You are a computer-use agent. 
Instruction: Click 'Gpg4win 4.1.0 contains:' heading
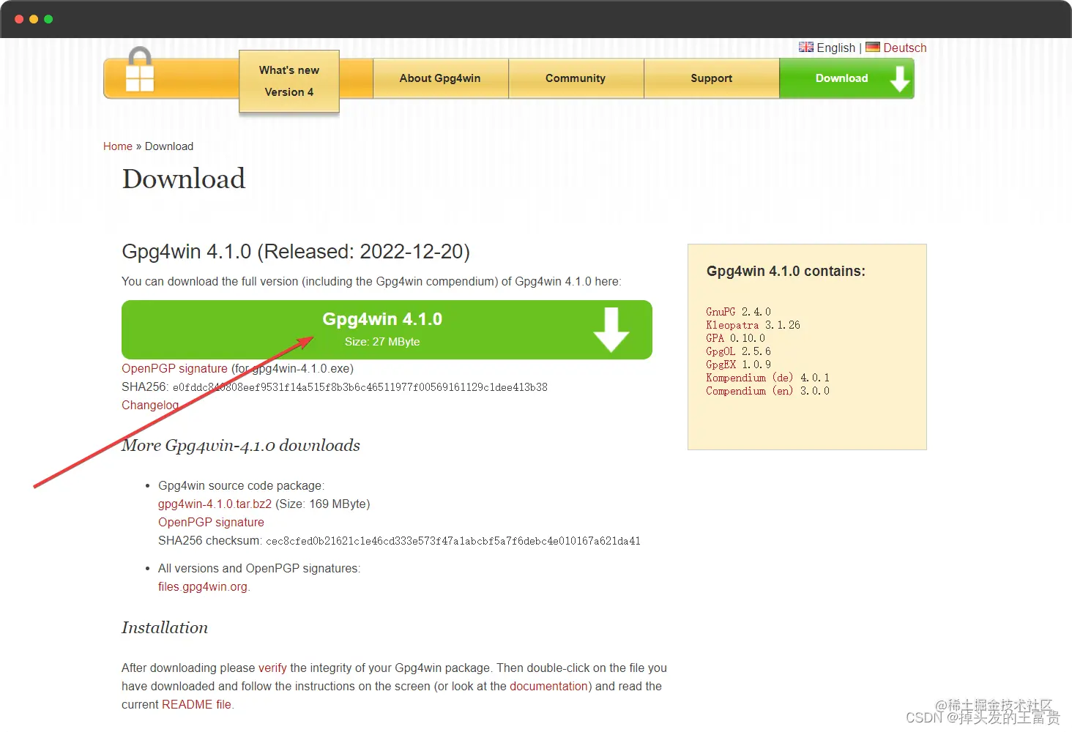tap(786, 271)
